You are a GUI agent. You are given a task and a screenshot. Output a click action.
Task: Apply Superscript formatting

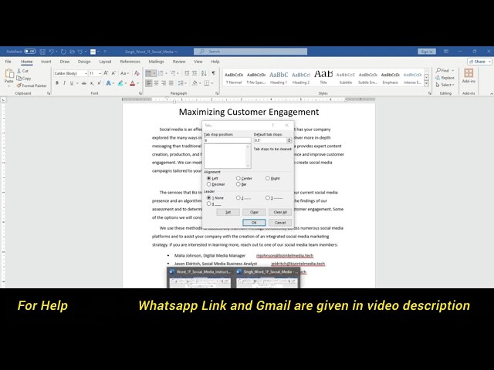[100, 83]
